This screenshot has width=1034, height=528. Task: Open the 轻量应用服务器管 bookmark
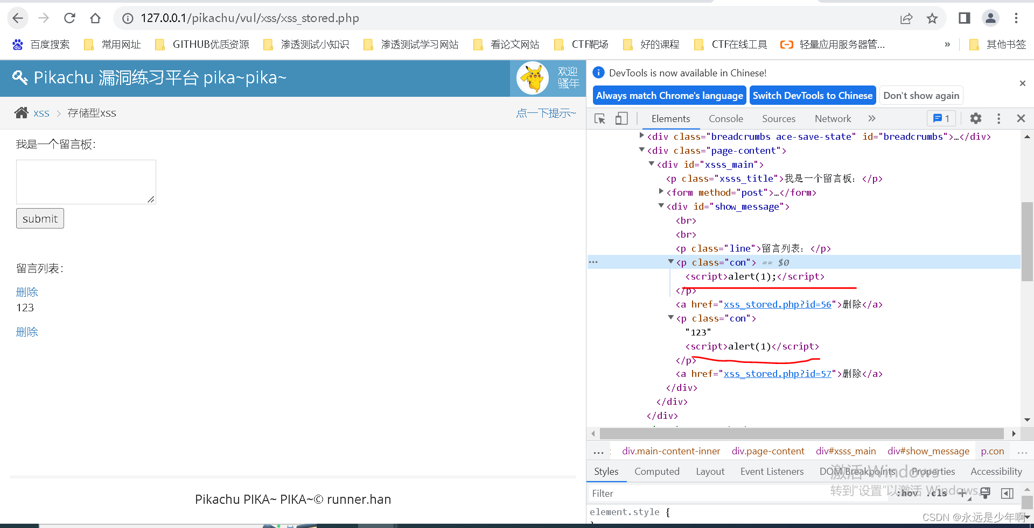pos(833,45)
